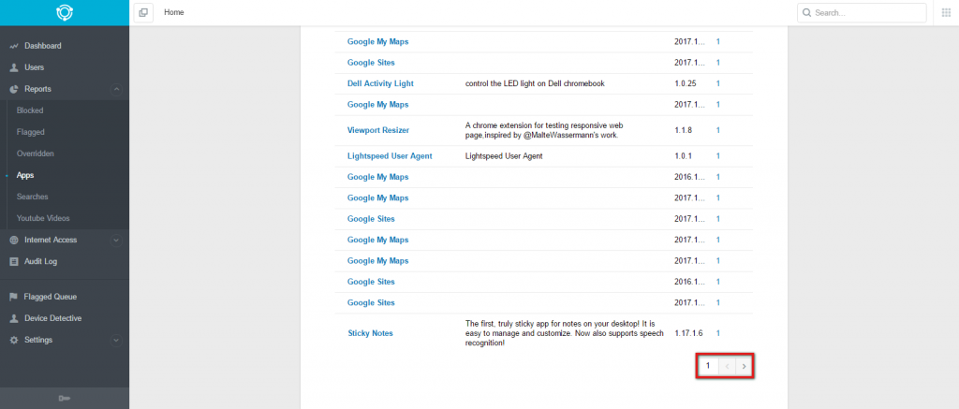
Task: Click the Sticky Notes description text
Action: tap(564, 333)
